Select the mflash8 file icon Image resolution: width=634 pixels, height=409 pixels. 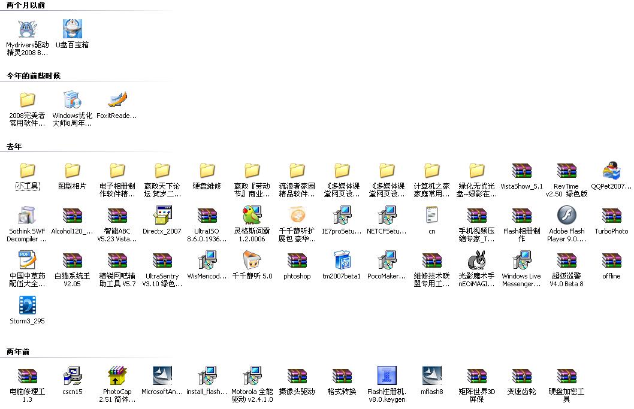[x=431, y=376]
